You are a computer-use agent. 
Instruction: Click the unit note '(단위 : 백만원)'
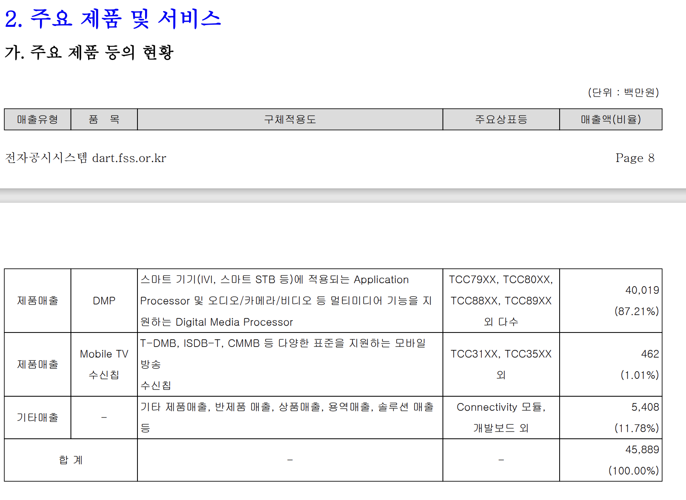click(x=623, y=92)
